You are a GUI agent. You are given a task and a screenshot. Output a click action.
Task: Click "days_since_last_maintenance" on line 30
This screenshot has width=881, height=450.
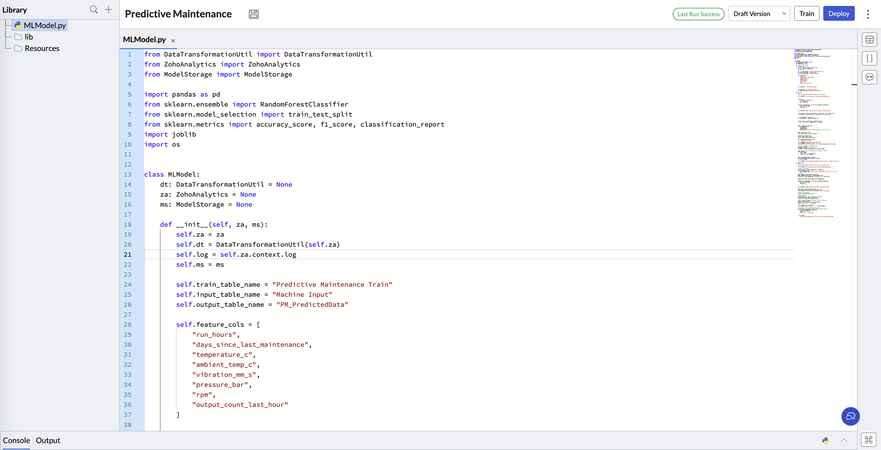[x=250, y=345]
